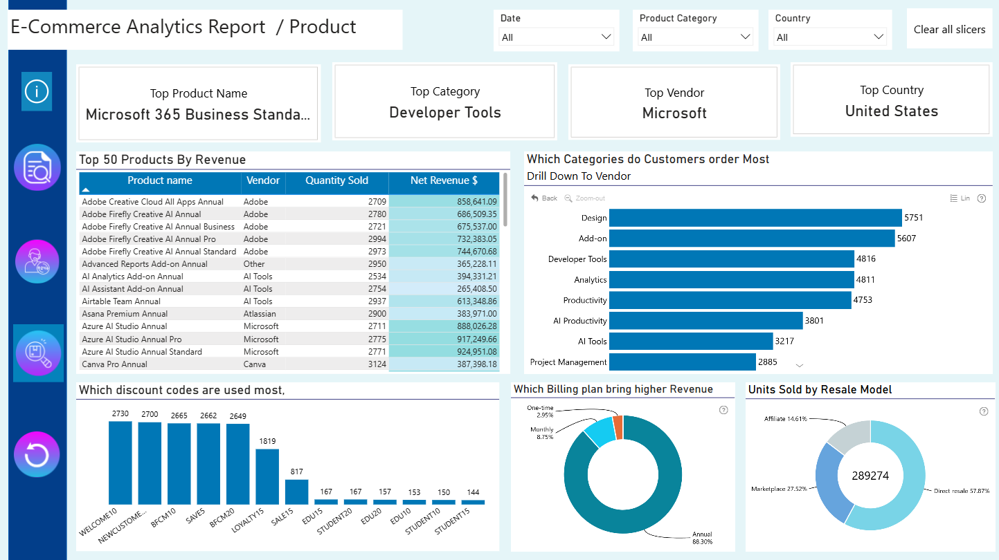Open help icon on Billing plan donut

[x=723, y=410]
